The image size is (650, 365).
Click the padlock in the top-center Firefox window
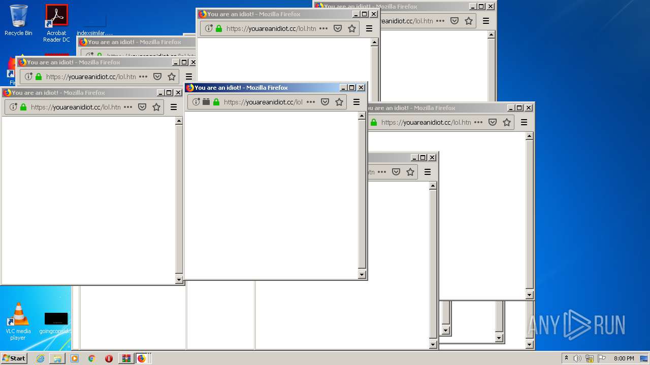click(x=219, y=28)
